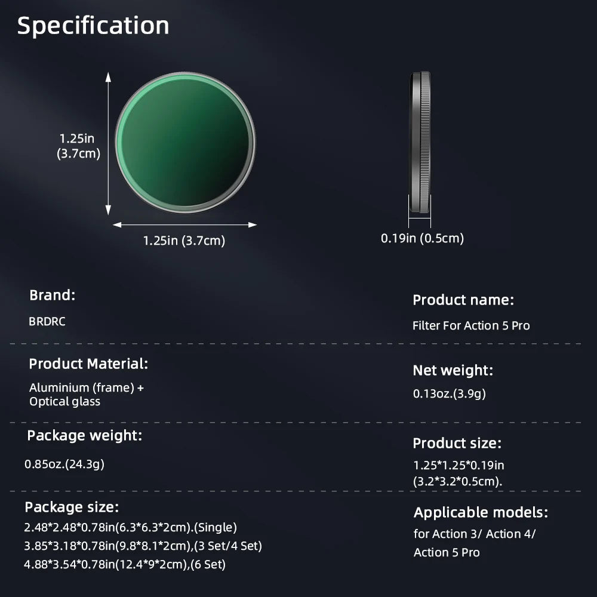Image resolution: width=597 pixels, height=597 pixels.
Task: Click the horizontal width arrow
Action: tap(185, 224)
